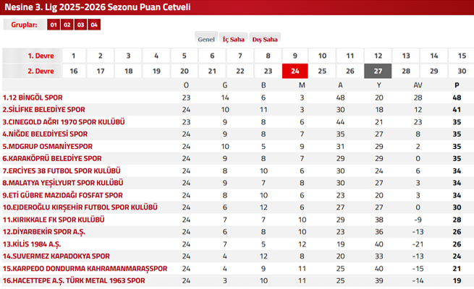Switch to group 04
This screenshot has width=474, height=289.
coord(95,25)
